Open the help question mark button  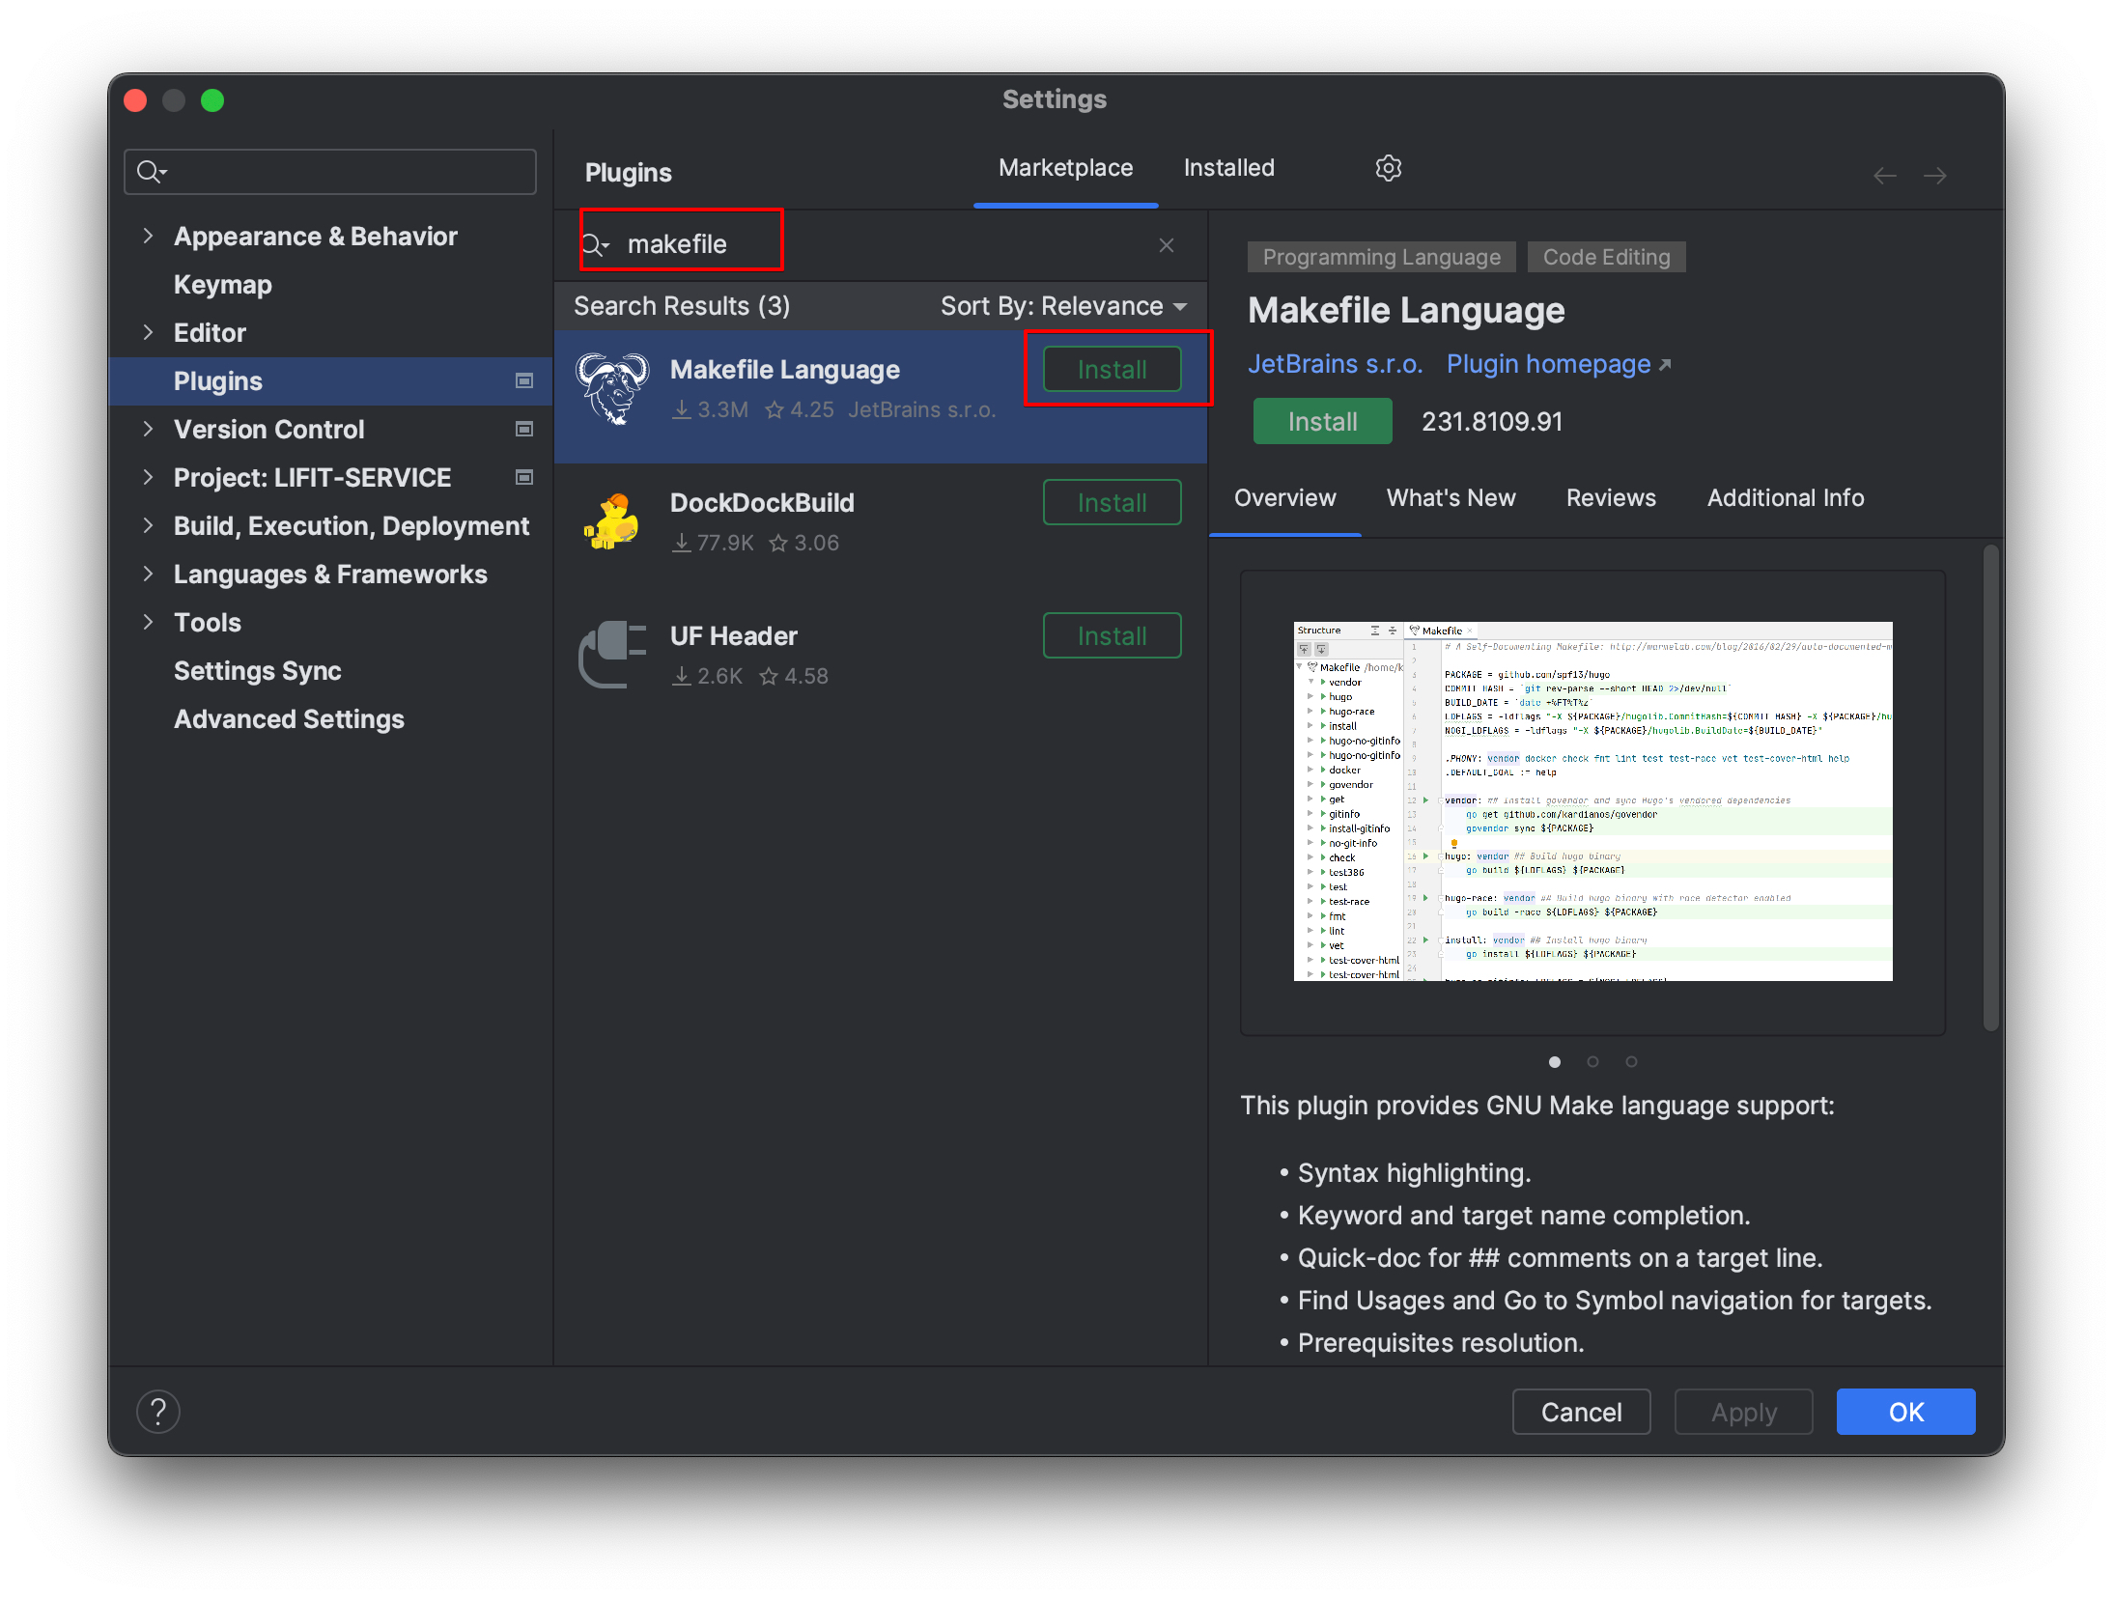[x=158, y=1412]
